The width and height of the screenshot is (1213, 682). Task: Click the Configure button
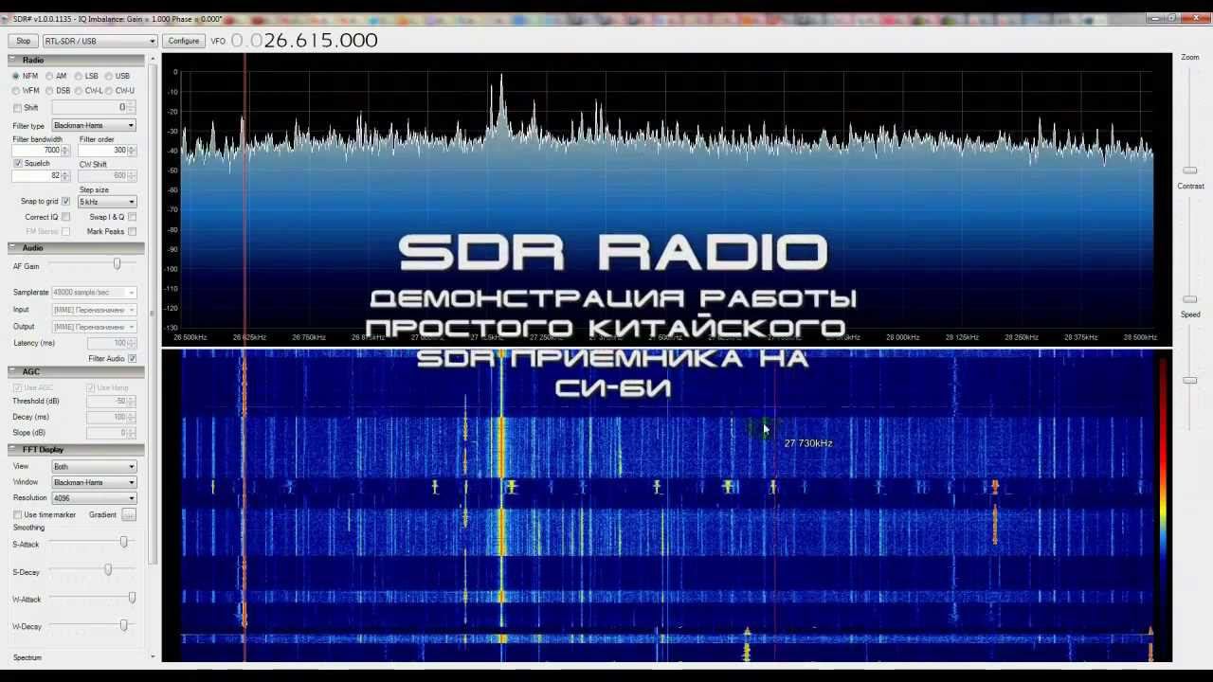183,41
